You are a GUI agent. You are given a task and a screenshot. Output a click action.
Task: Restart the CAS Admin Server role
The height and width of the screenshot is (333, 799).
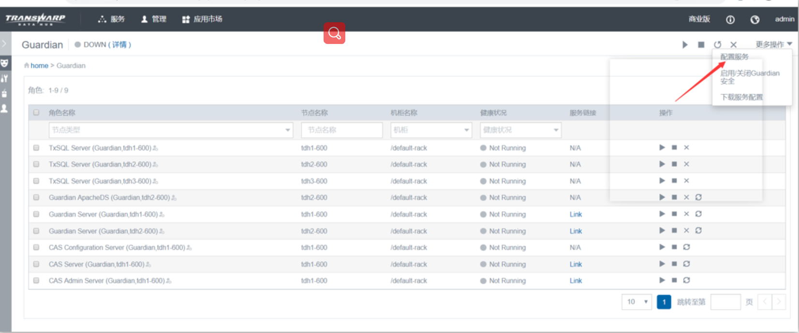[x=686, y=280]
